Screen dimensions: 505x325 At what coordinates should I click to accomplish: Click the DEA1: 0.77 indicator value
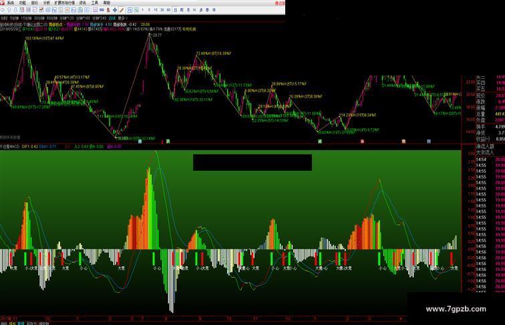click(x=48, y=147)
